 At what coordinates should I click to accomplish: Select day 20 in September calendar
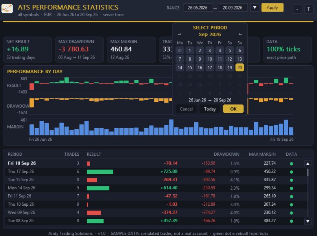[x=240, y=68]
